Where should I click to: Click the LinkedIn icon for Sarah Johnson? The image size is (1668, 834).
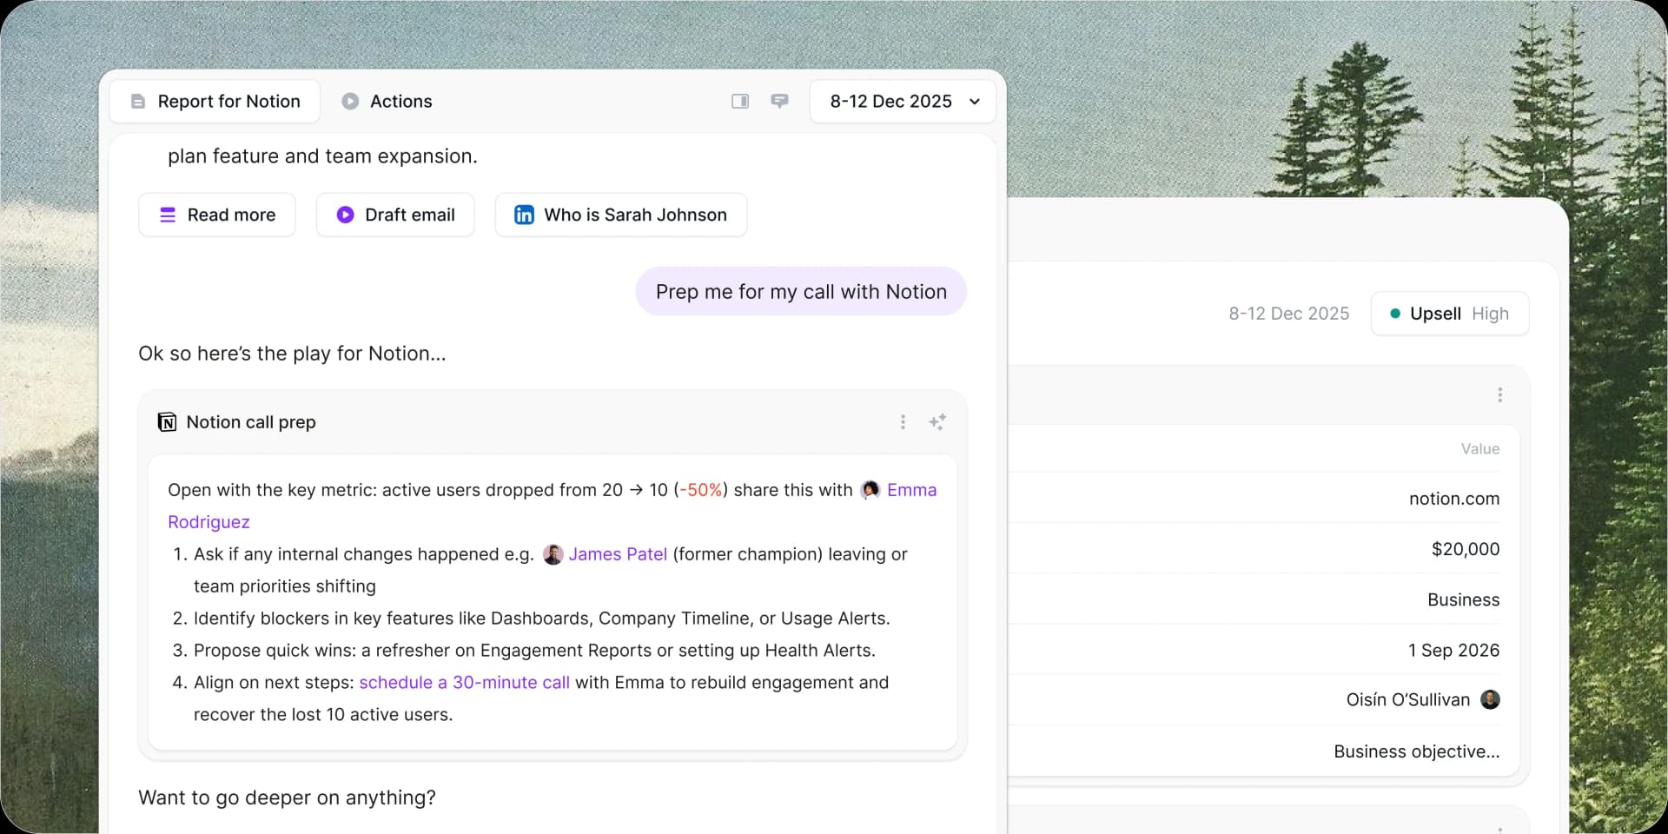(x=524, y=215)
